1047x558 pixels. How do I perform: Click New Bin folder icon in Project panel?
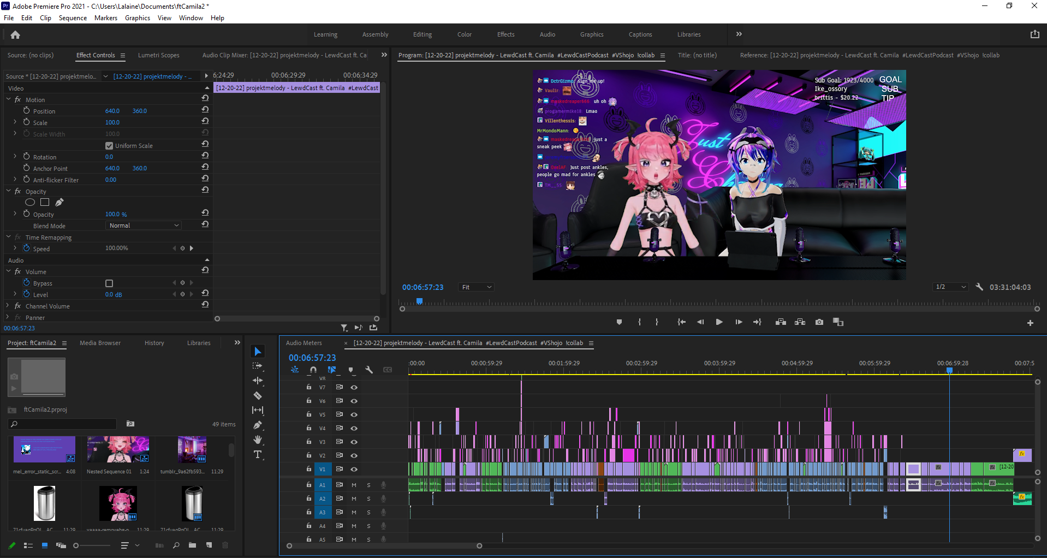tap(192, 545)
